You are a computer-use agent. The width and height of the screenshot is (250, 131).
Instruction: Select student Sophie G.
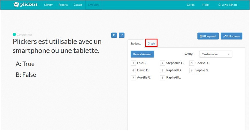(202, 70)
